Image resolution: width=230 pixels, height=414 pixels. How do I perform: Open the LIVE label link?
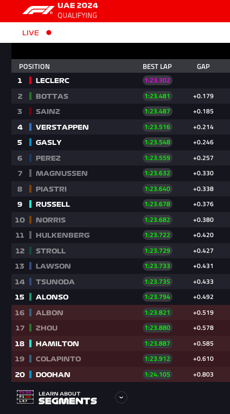pos(30,33)
